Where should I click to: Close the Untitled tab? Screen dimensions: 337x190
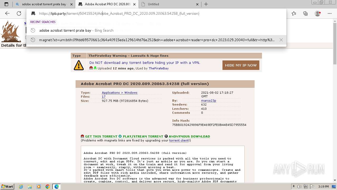tap(197, 4)
